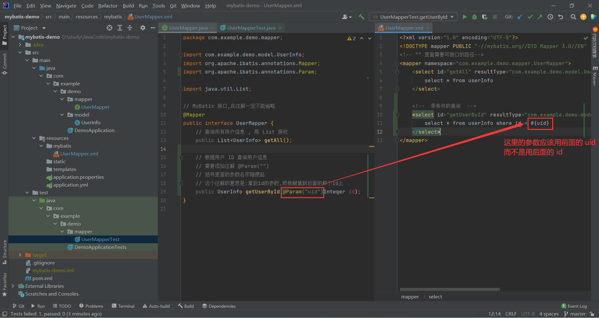The image size is (599, 318).
Task: Expand the target folder
Action: click(x=20, y=255)
